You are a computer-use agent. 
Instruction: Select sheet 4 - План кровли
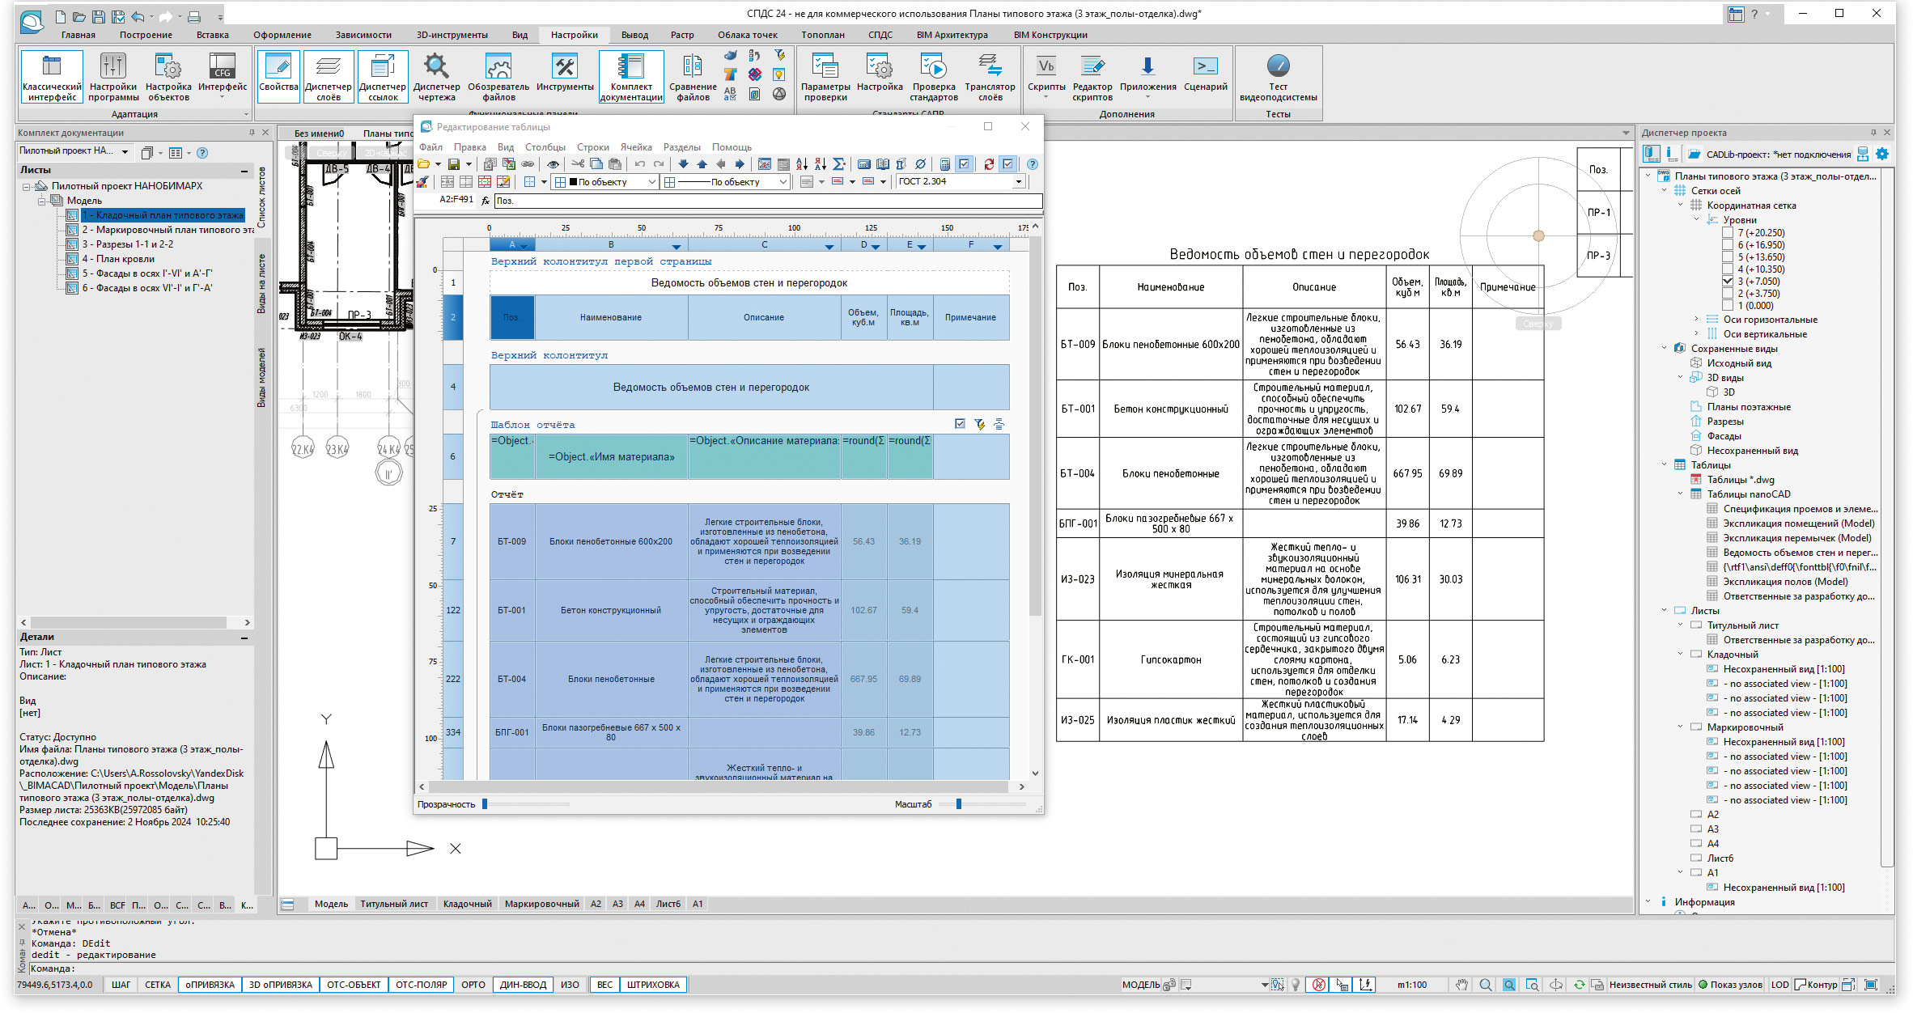coord(118,259)
